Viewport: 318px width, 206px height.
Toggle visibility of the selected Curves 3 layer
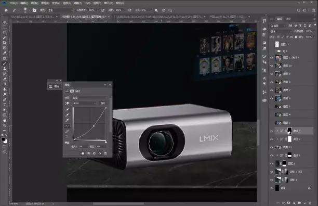272,131
